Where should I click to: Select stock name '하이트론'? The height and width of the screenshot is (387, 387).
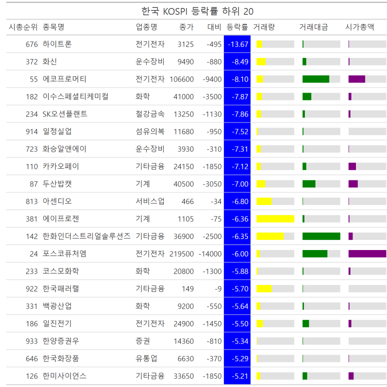(x=57, y=44)
